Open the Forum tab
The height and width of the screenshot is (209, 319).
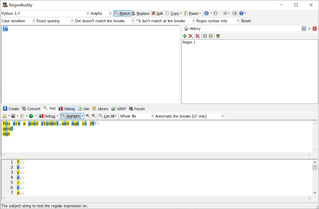137,109
